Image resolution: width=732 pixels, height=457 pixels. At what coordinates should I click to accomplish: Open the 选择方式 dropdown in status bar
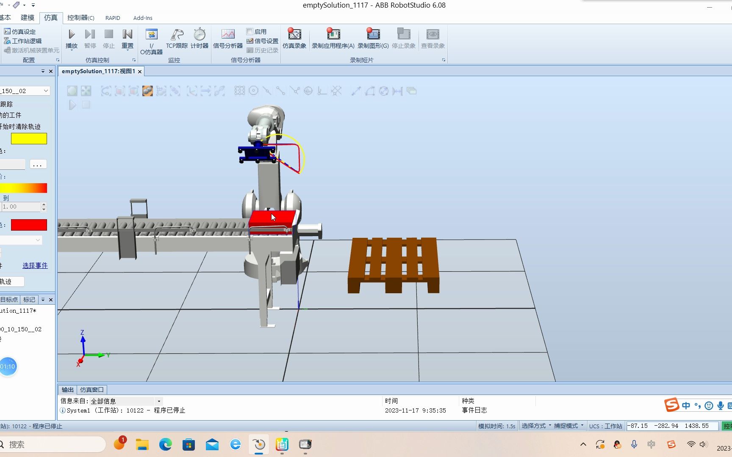pos(536,426)
